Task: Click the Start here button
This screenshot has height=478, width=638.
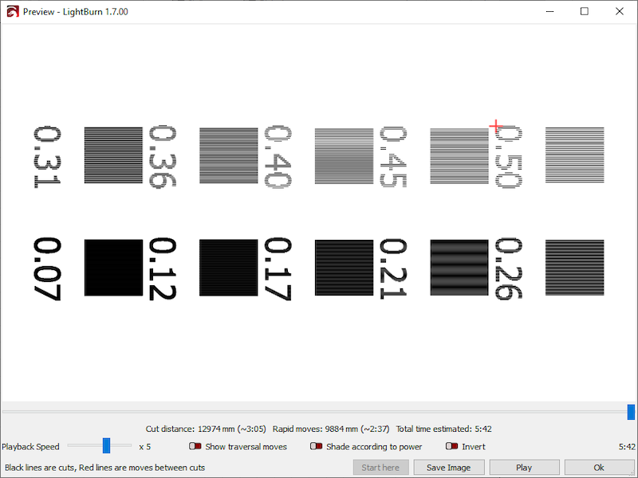Action: (380, 468)
